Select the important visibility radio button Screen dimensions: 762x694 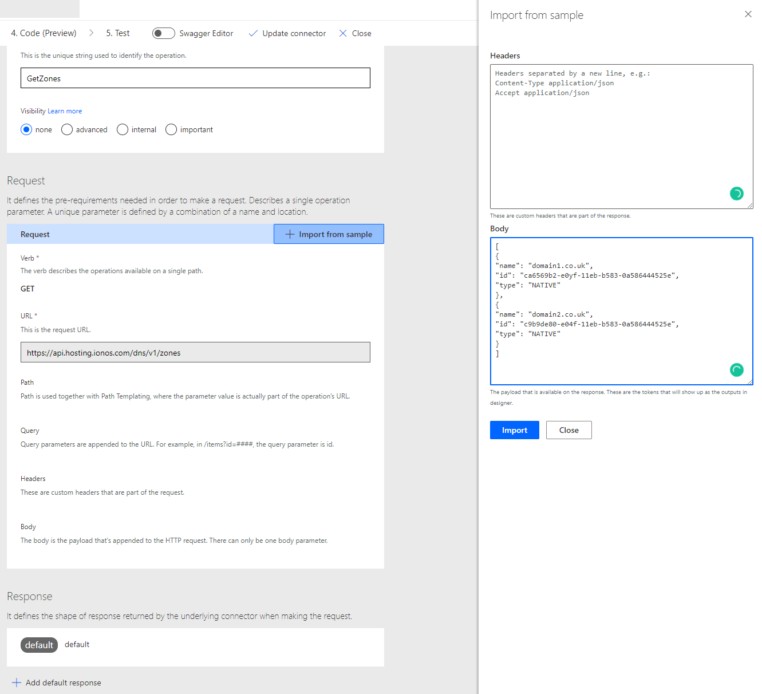171,129
